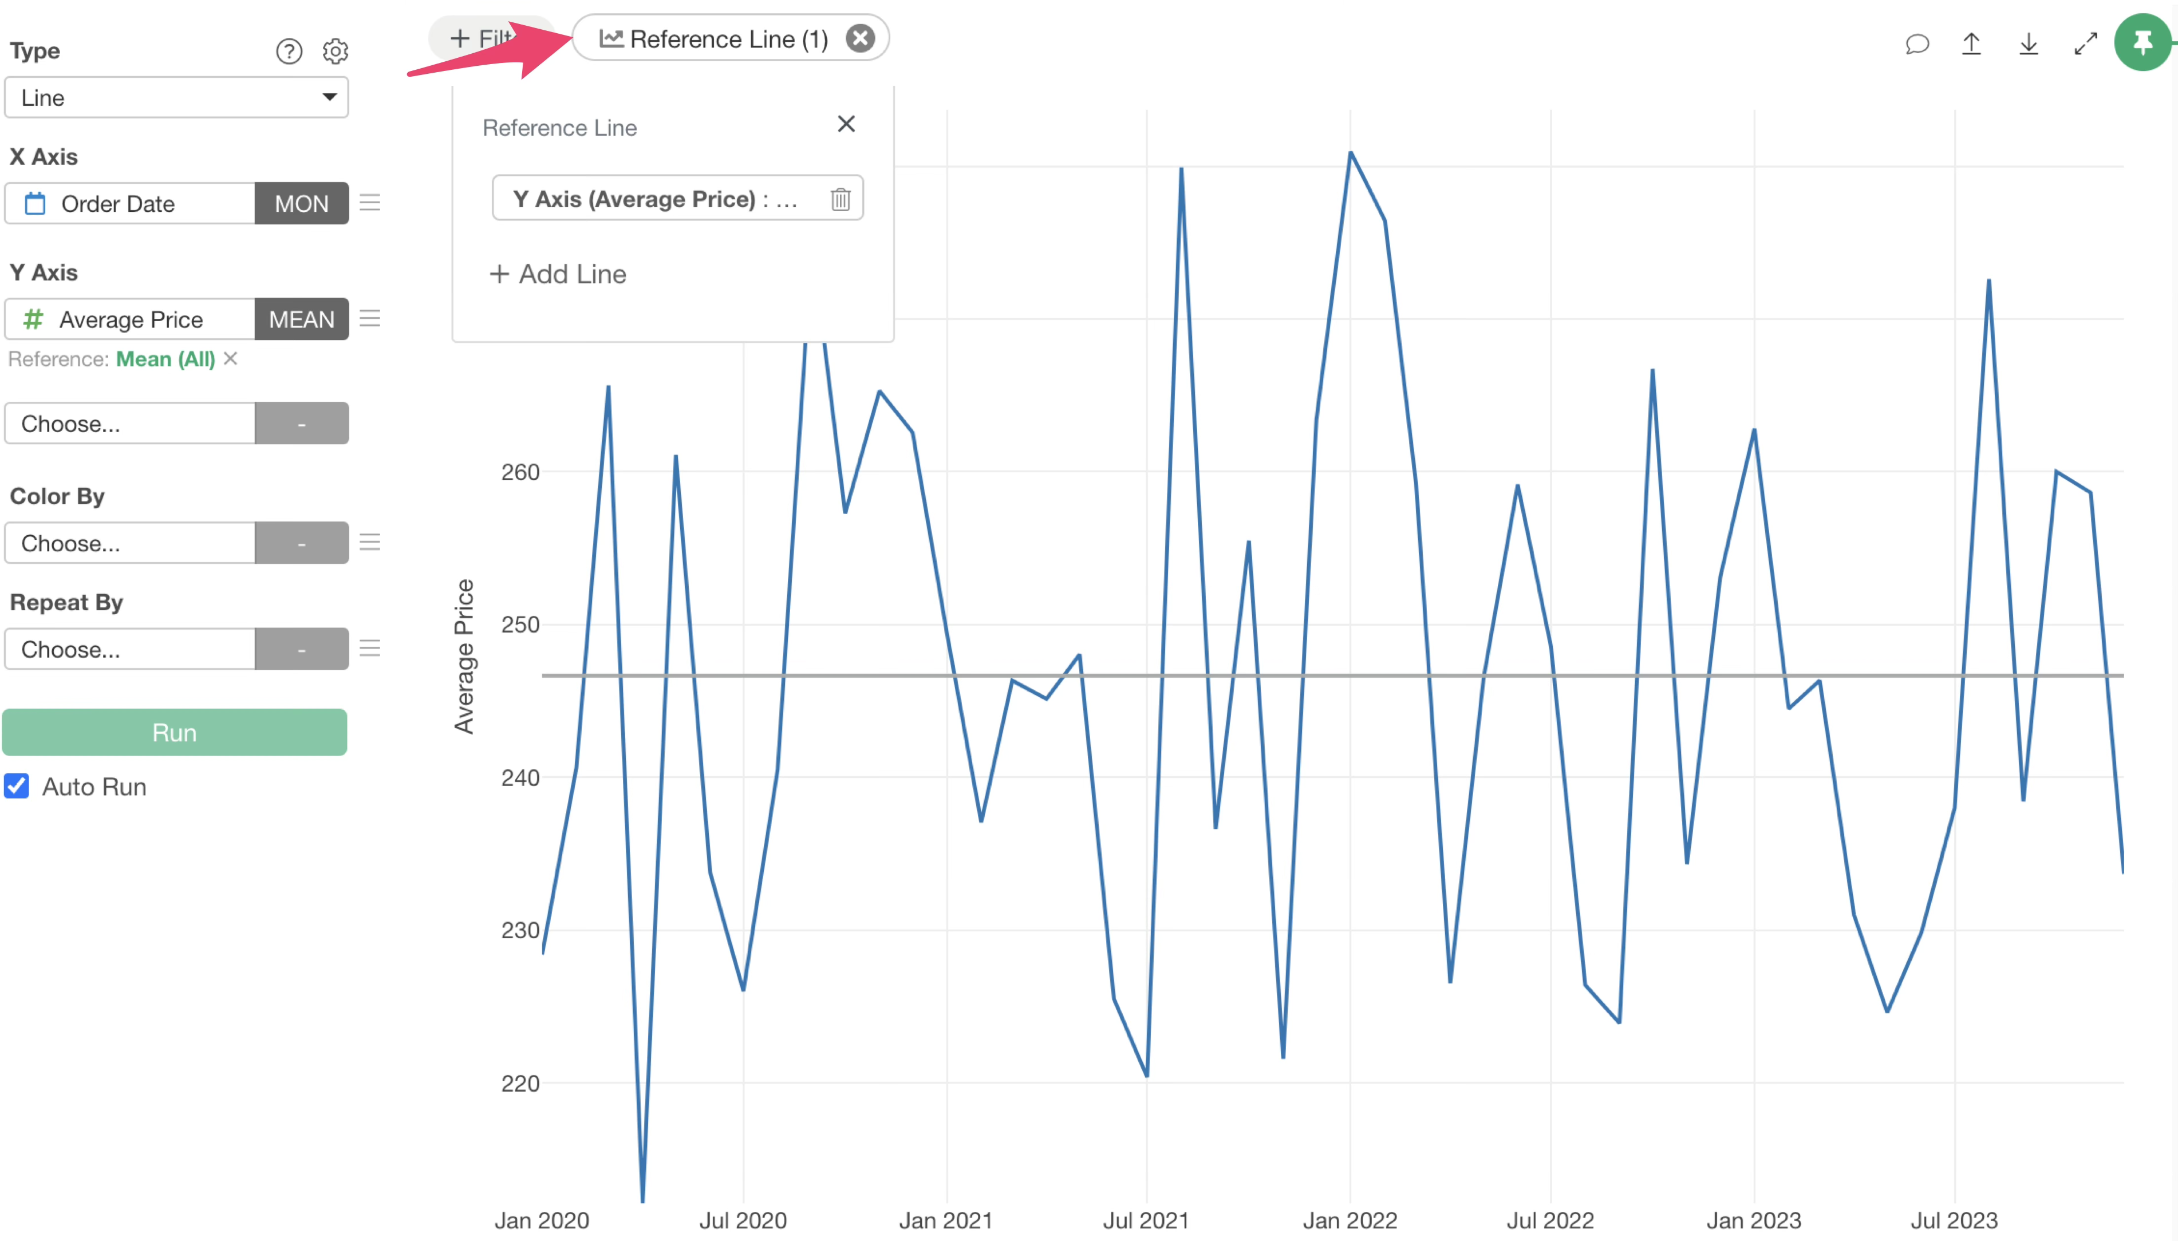
Task: Click the download icon
Action: (2028, 44)
